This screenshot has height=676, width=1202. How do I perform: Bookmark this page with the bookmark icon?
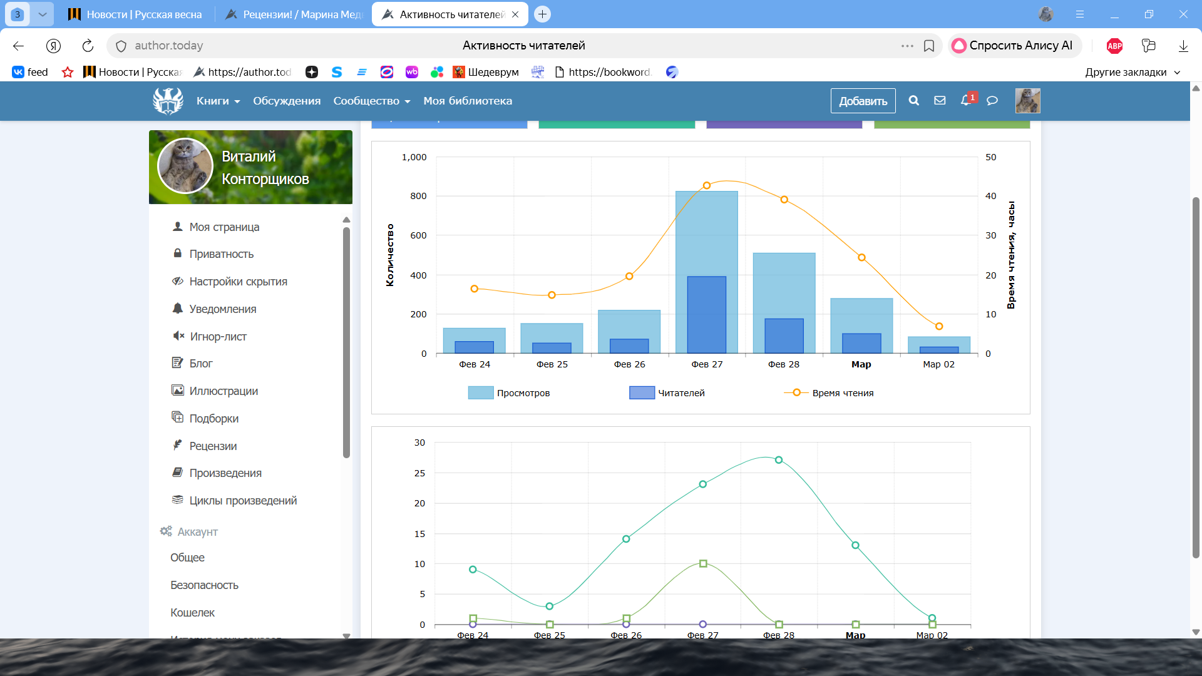[x=929, y=46]
